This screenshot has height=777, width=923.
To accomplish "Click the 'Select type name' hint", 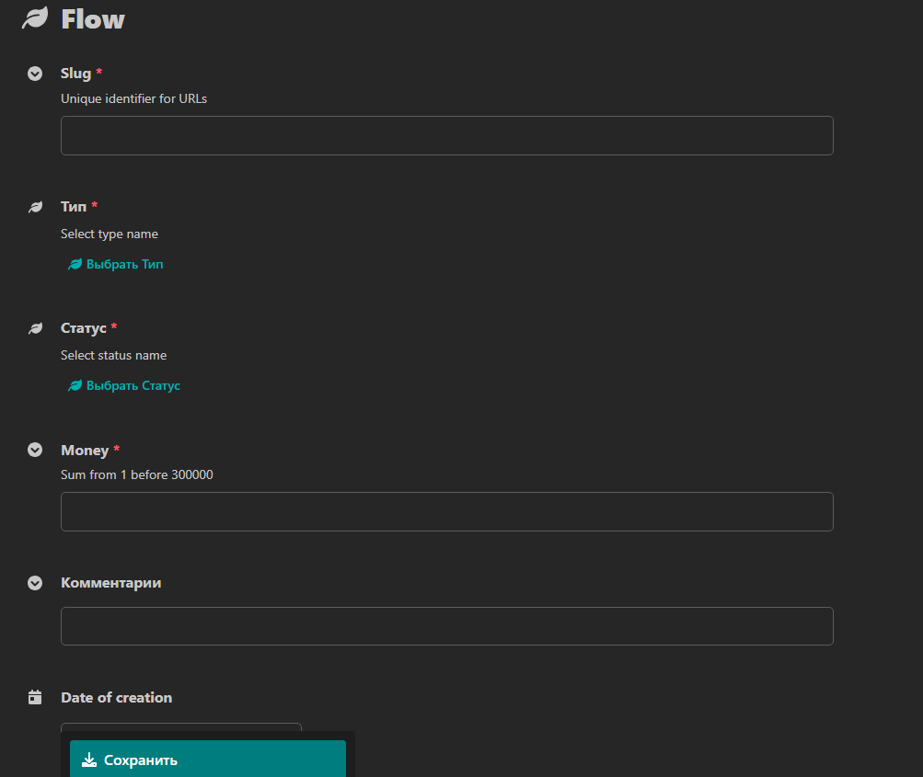I will (x=110, y=234).
